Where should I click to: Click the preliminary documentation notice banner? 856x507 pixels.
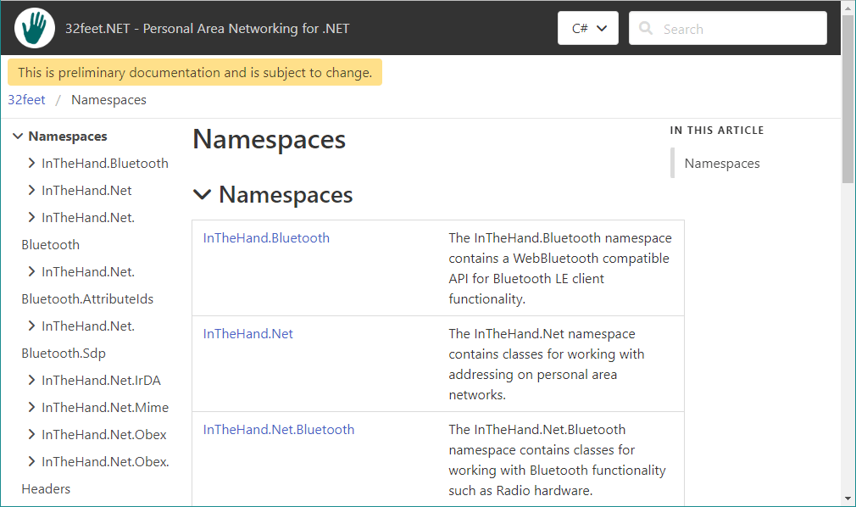194,72
